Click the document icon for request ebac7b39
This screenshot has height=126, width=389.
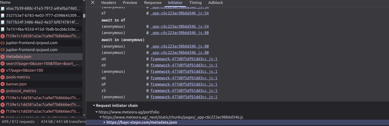(x=3, y=9)
